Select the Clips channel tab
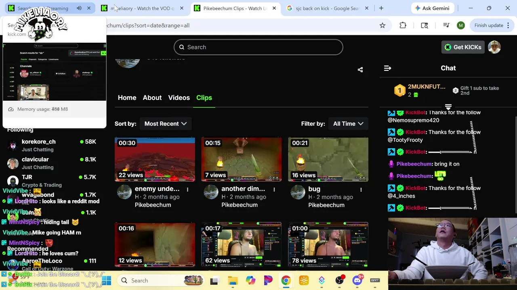517x290 pixels. (204, 97)
